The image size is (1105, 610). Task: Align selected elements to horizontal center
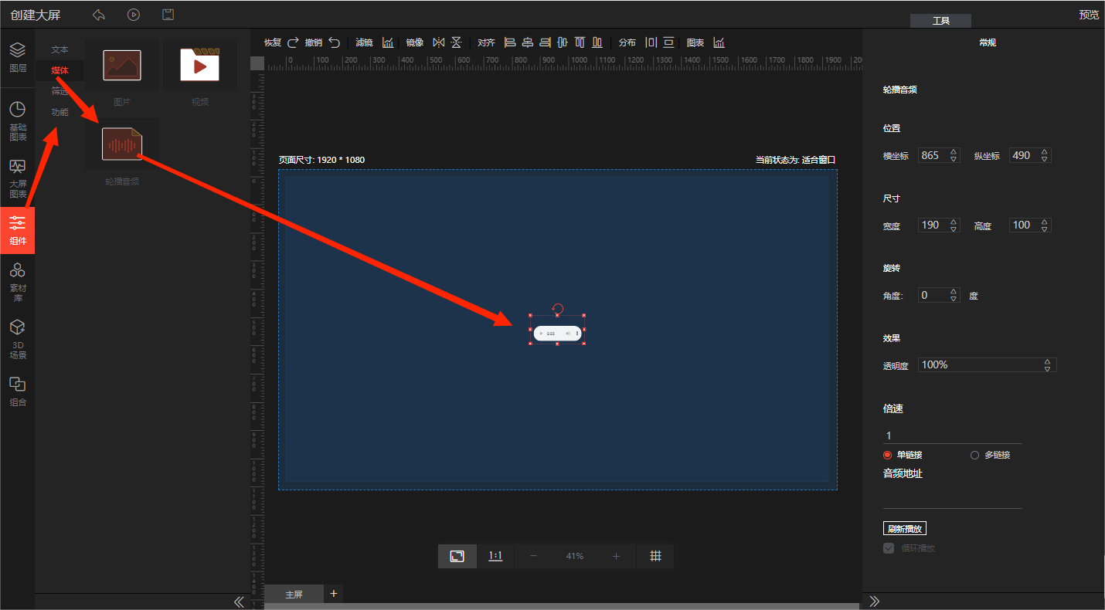click(528, 42)
